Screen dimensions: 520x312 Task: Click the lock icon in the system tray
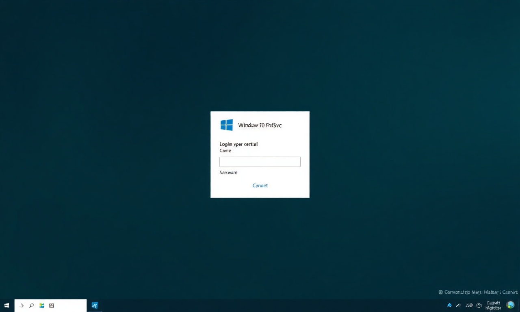479,305
